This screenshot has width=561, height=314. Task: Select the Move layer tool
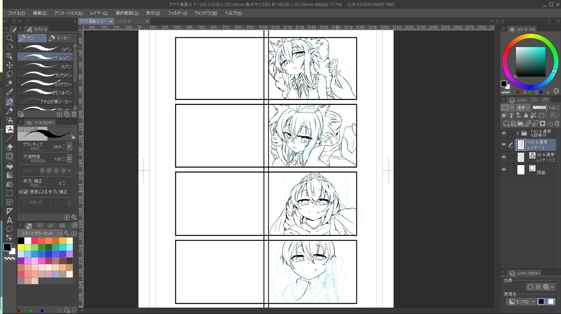click(9, 65)
